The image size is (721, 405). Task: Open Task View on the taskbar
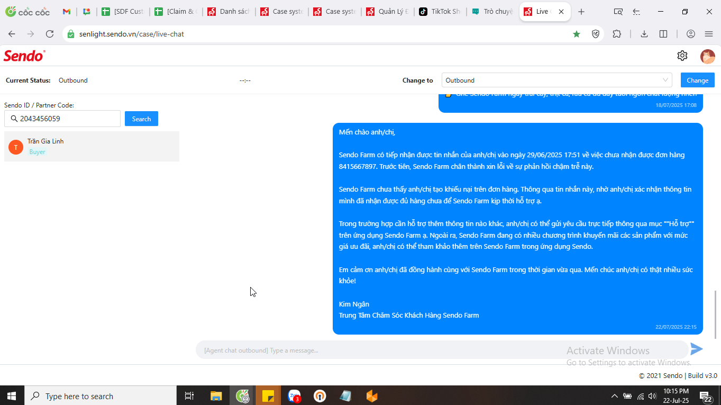[x=189, y=396]
